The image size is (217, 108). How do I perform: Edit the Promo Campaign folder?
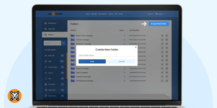click(162, 68)
